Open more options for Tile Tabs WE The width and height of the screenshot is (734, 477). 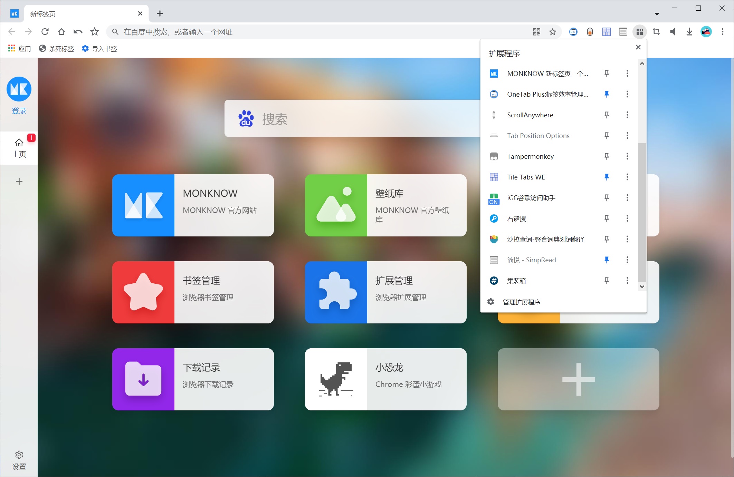click(627, 177)
